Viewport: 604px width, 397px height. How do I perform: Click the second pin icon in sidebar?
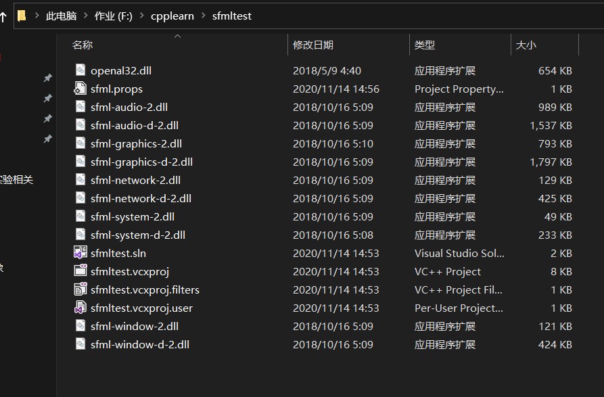[x=47, y=98]
